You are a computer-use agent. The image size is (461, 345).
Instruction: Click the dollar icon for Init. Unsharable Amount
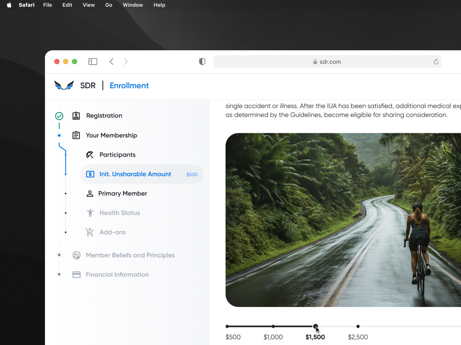pyautogui.click(x=90, y=174)
